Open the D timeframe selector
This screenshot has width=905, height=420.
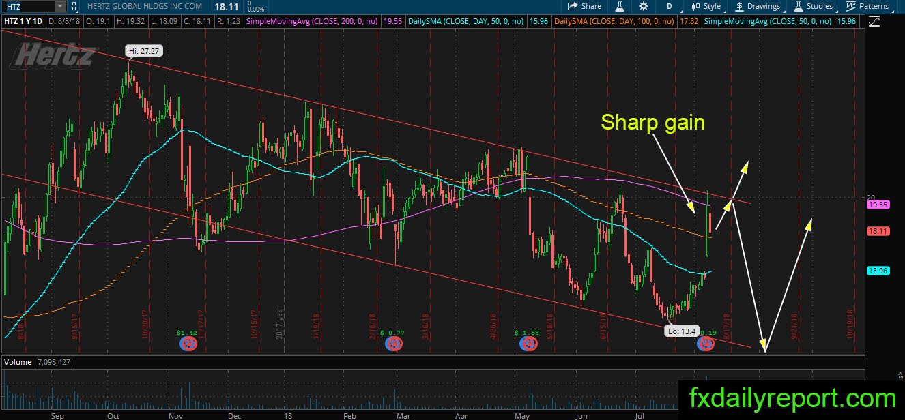click(x=670, y=6)
